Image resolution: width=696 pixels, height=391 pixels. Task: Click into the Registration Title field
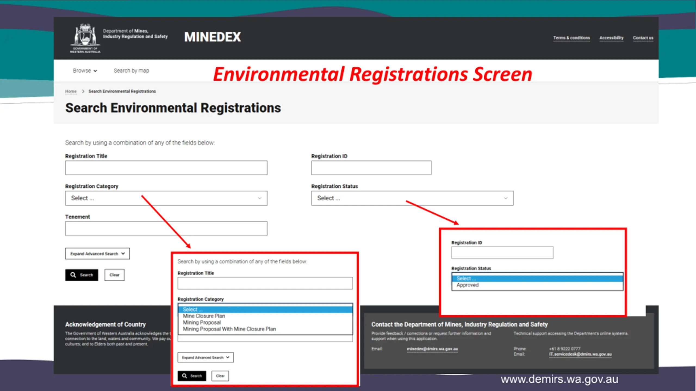coord(166,168)
